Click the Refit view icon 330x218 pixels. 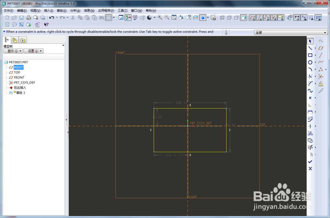coord(174,18)
